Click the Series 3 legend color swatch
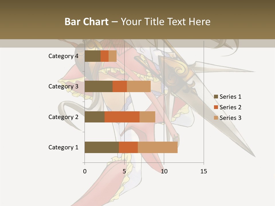The image size is (275, 206). coord(216,118)
